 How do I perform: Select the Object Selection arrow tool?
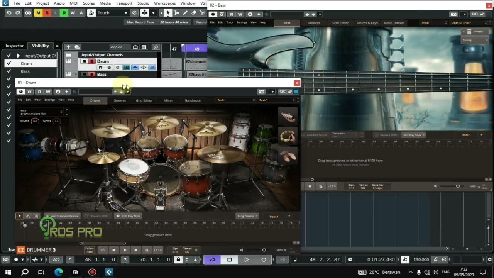(x=167, y=13)
